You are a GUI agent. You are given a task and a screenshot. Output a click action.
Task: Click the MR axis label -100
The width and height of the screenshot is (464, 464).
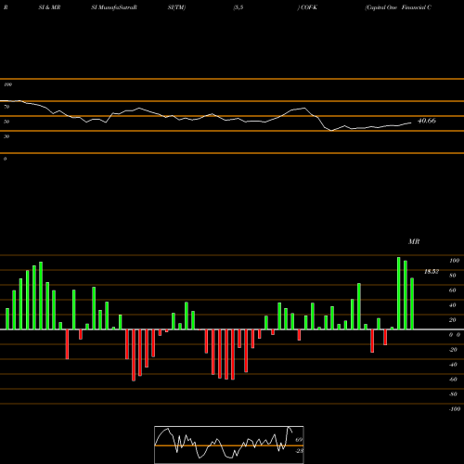click(x=455, y=409)
